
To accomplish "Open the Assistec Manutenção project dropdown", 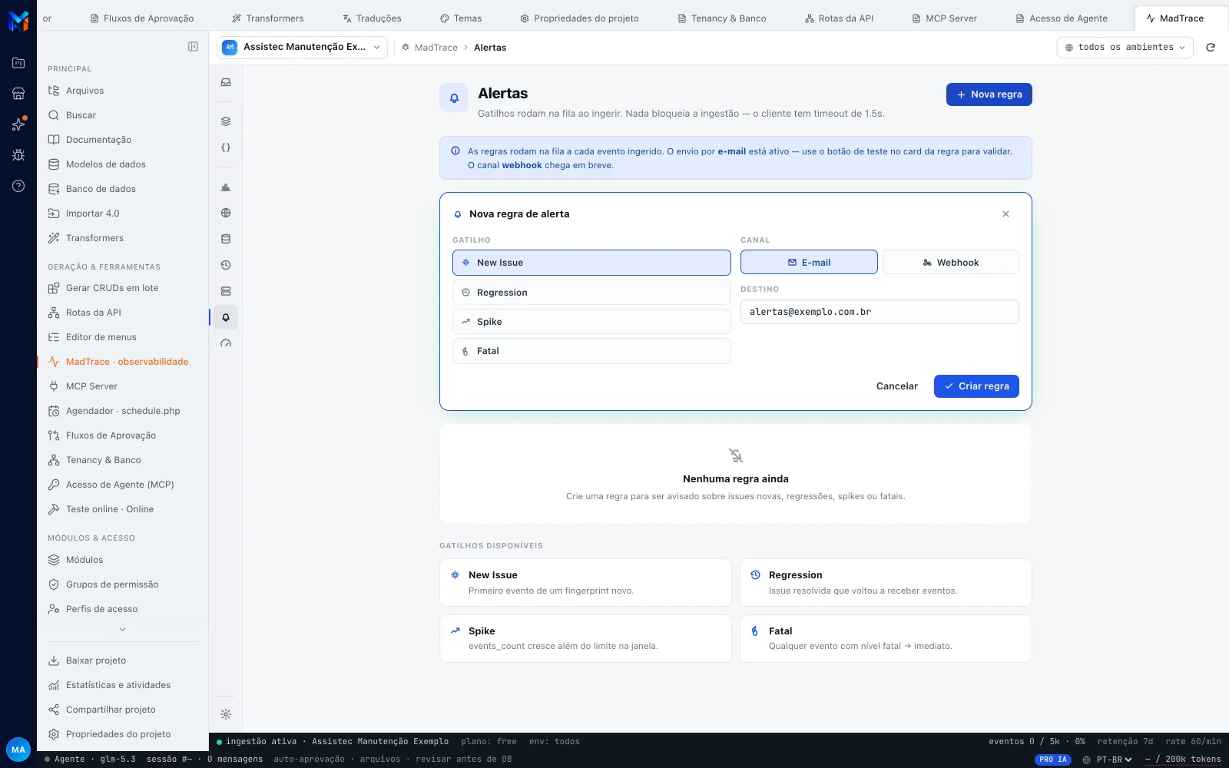I will click(x=302, y=47).
